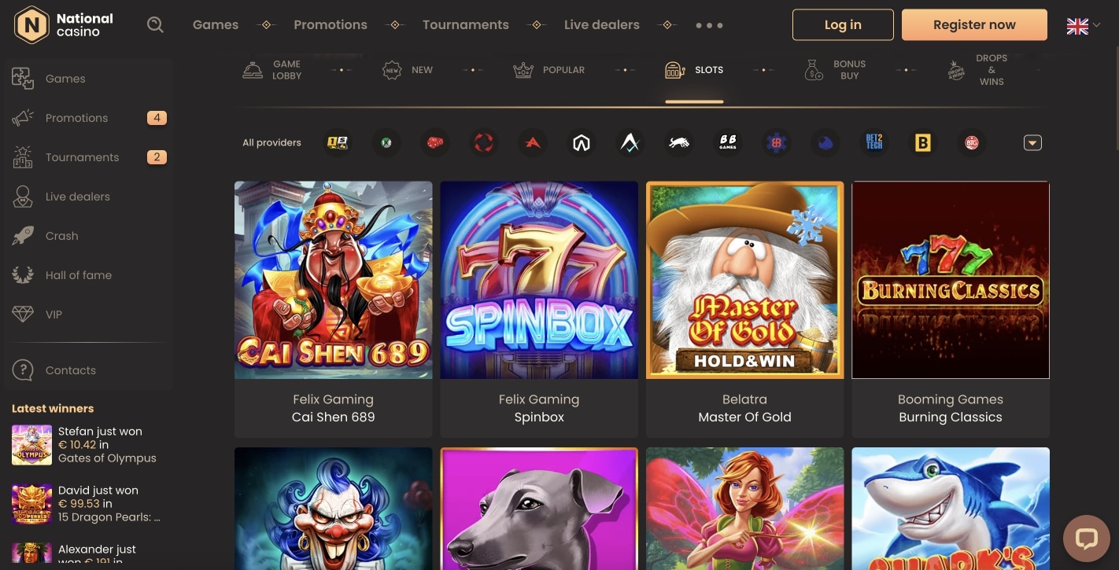
Task: Expand the providers list dropdown arrow
Action: point(1032,142)
